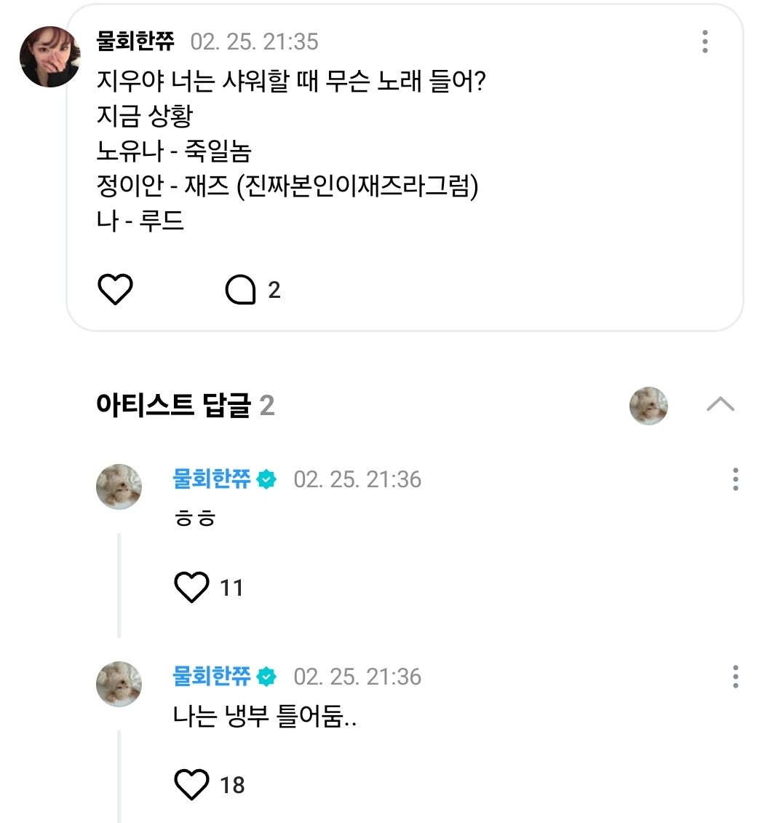Open the black 물회한쮸 username on the fan post
Screen dimensions: 775x823
click(135, 42)
